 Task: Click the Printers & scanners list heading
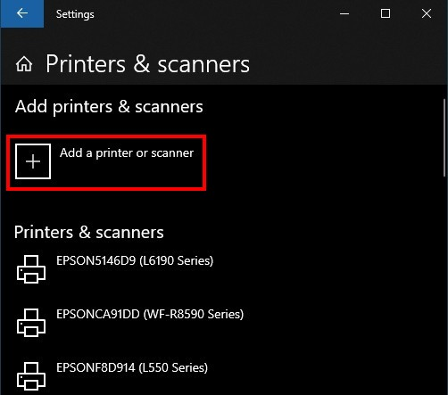89,232
